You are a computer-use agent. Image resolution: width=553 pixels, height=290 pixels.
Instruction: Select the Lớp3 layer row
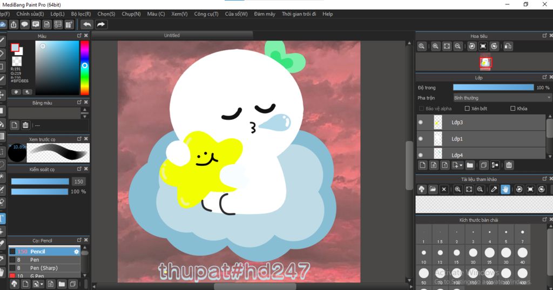[x=481, y=123]
